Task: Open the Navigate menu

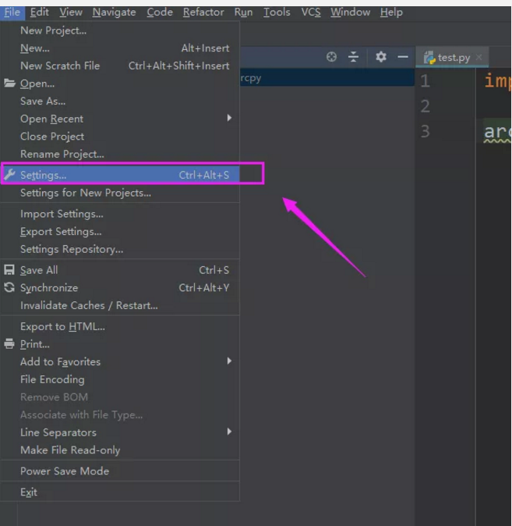Action: click(x=114, y=12)
